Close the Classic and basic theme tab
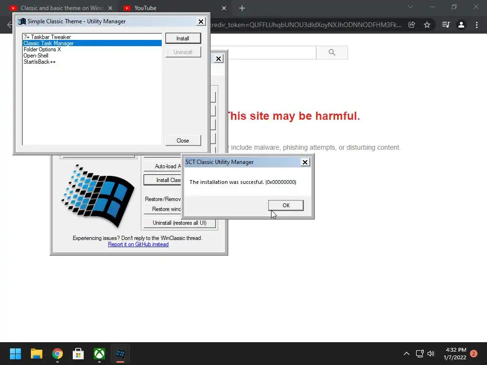Viewport: 487px width, 365px height. point(110,8)
